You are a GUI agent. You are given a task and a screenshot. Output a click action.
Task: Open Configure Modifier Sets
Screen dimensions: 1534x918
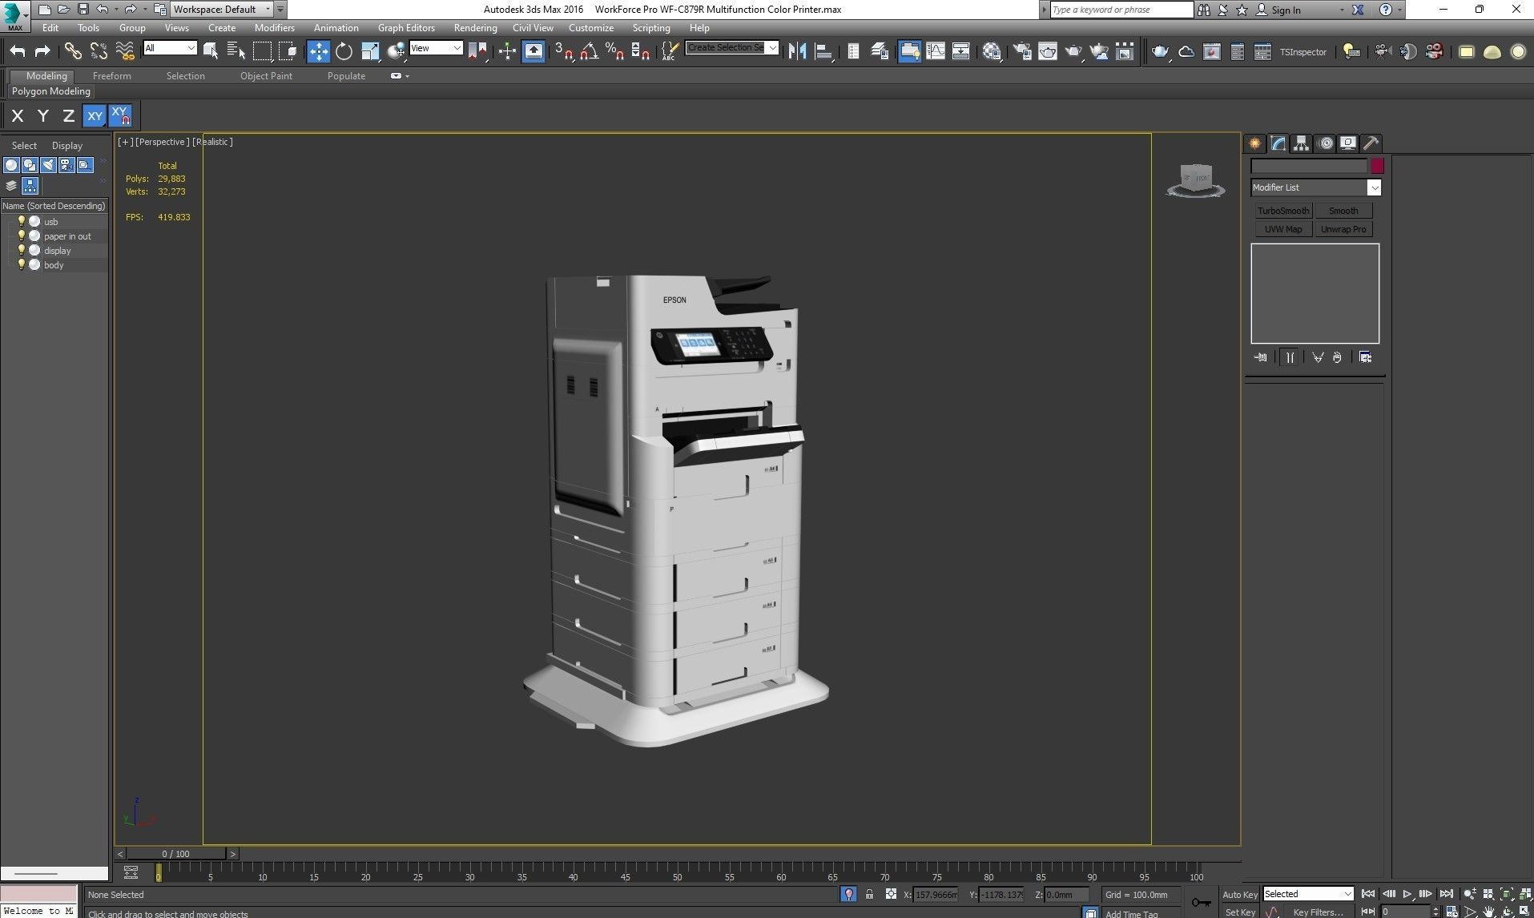pyautogui.click(x=1365, y=357)
